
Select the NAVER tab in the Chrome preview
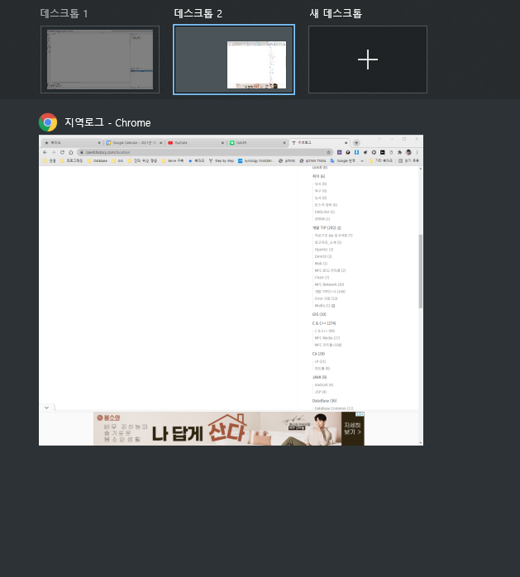[257, 143]
